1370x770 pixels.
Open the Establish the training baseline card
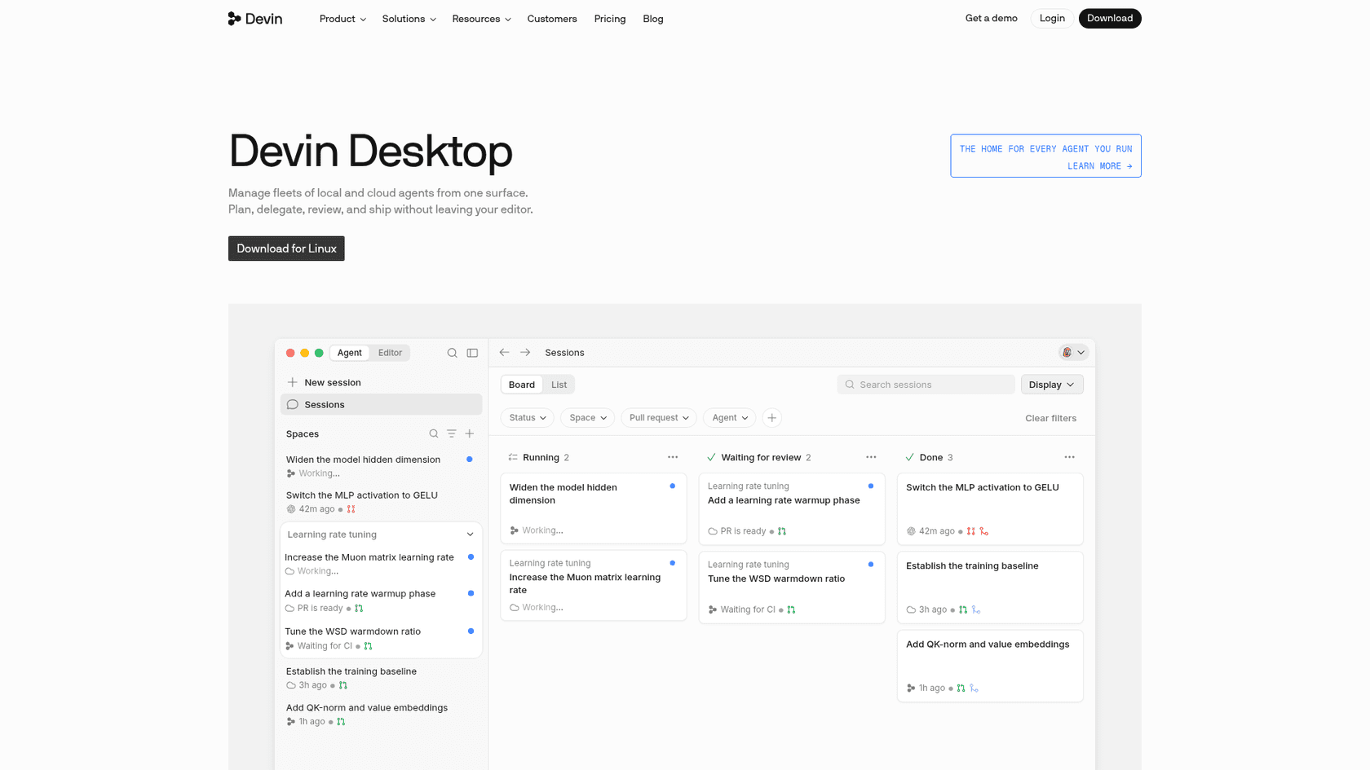990,587
